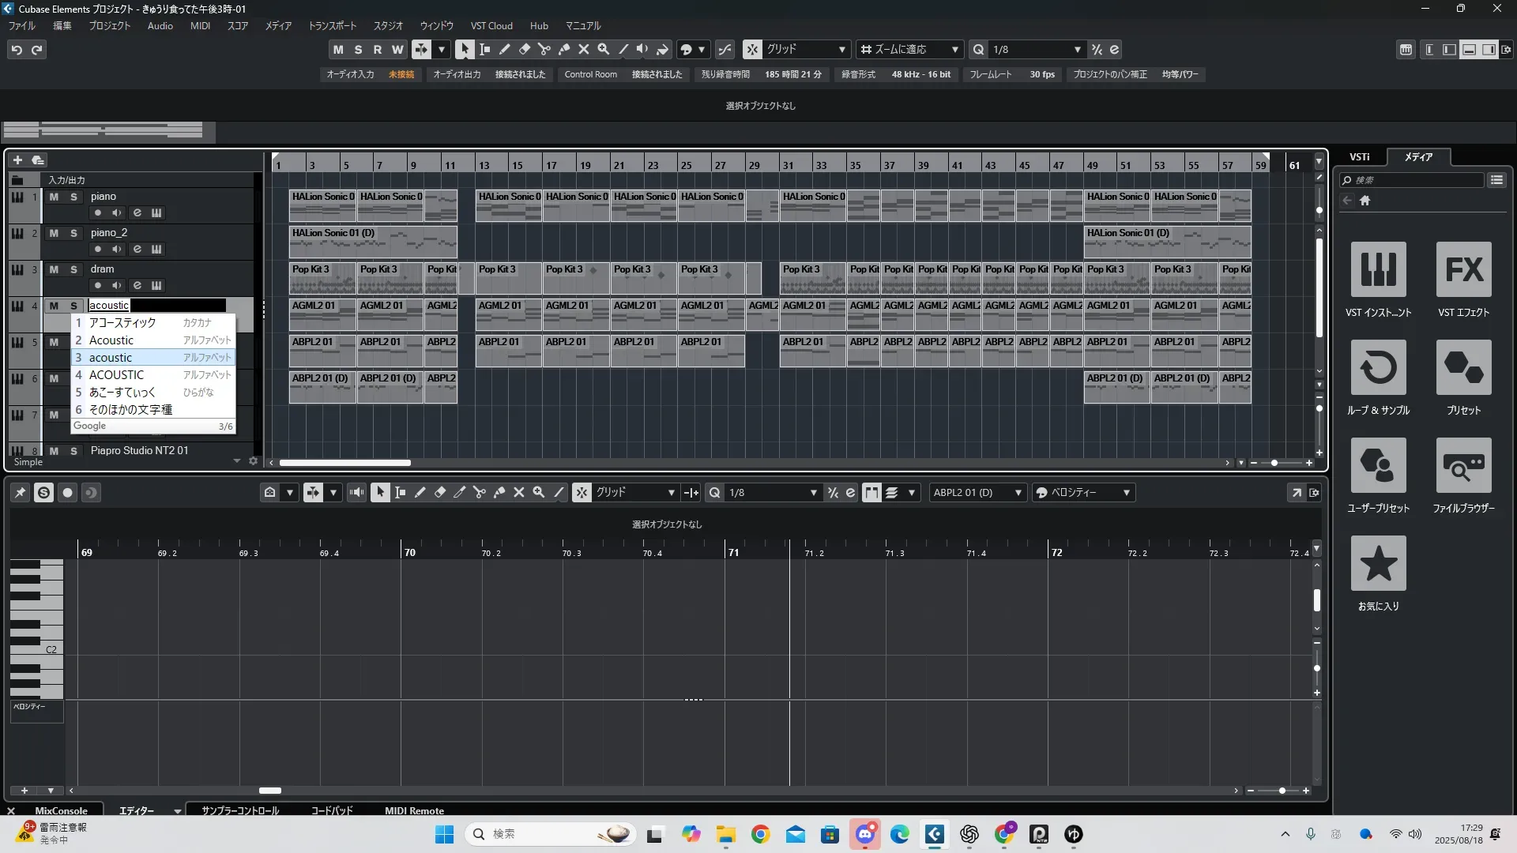Open the MIDI menu
The height and width of the screenshot is (853, 1517).
pos(200,26)
